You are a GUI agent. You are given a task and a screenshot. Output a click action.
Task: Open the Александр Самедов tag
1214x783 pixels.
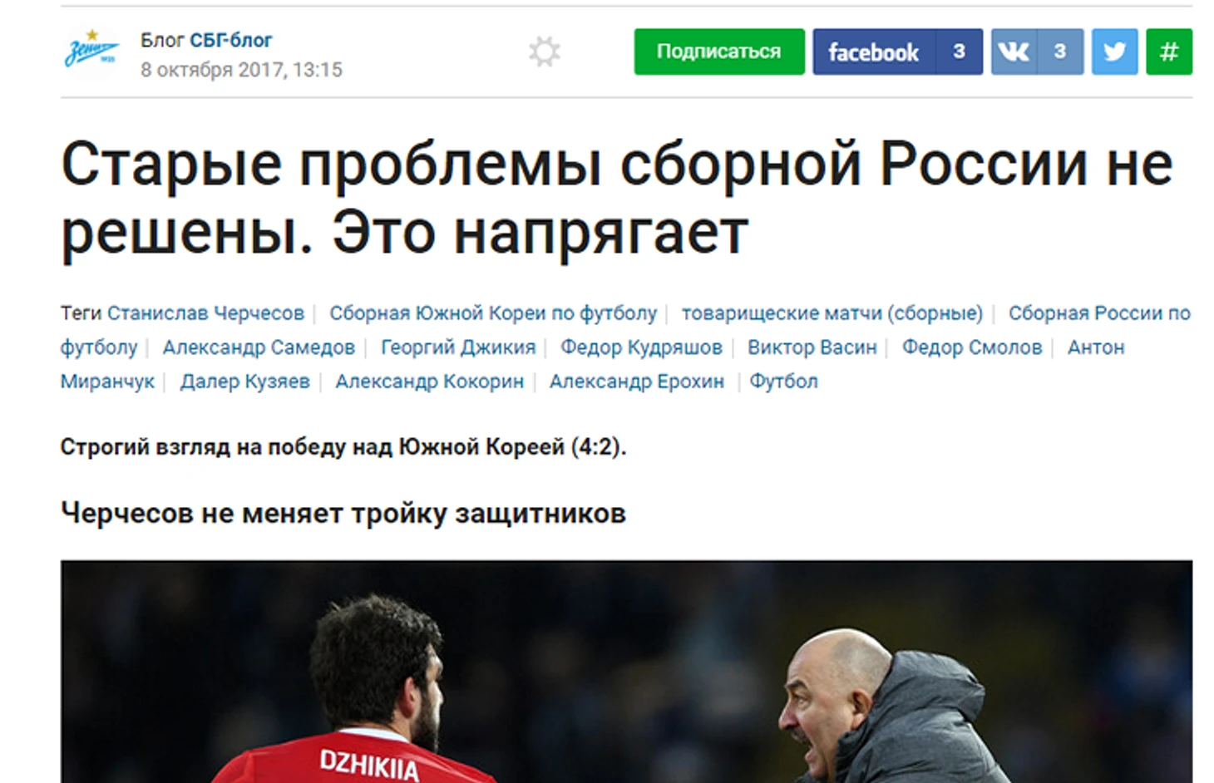[259, 347]
